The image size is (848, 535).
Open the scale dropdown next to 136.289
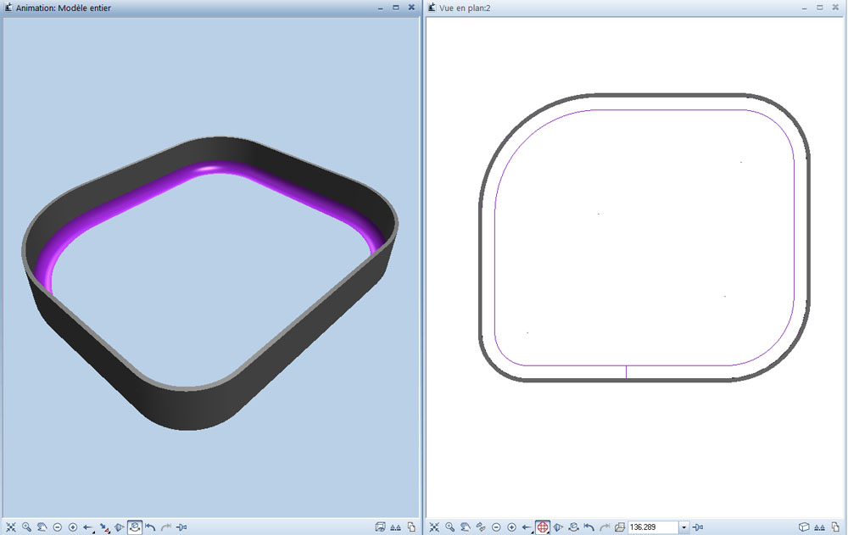click(x=684, y=527)
